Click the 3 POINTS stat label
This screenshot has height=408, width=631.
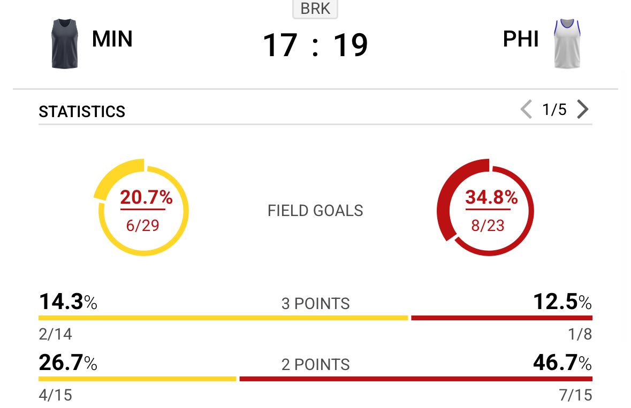point(315,304)
